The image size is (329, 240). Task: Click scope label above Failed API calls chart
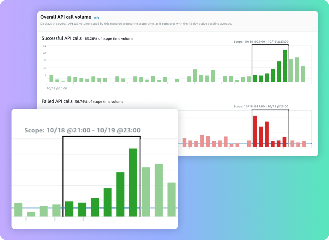tap(261, 106)
